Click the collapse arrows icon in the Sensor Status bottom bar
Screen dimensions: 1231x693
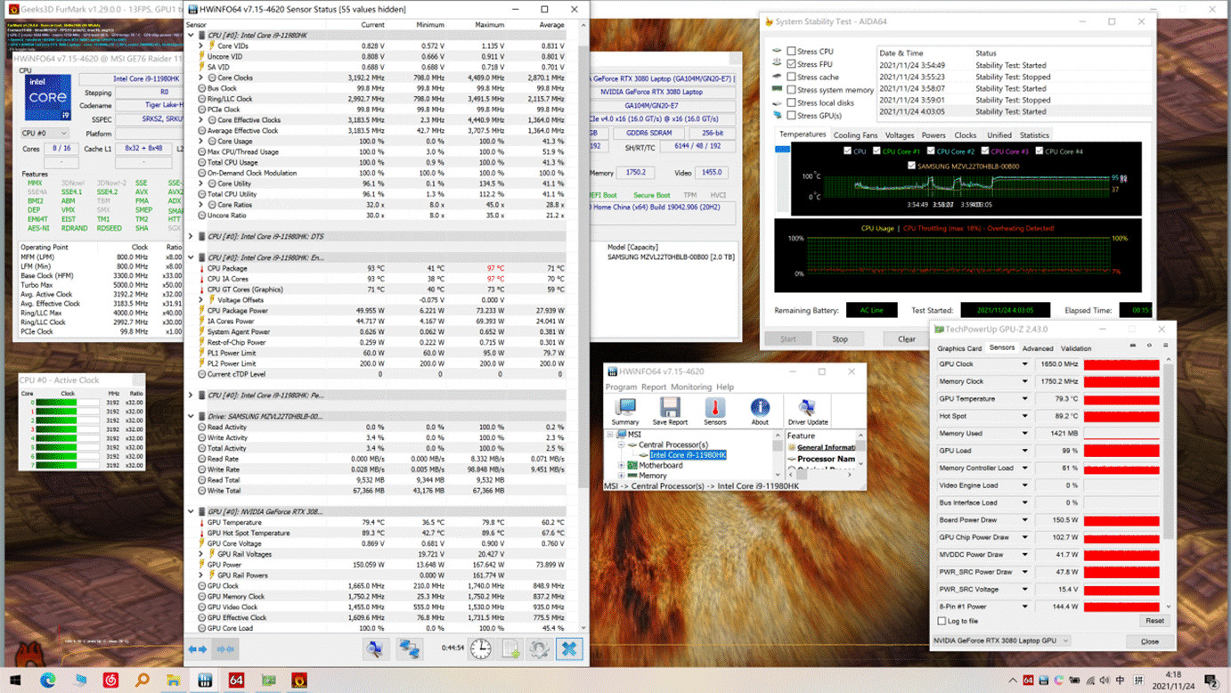click(x=225, y=649)
